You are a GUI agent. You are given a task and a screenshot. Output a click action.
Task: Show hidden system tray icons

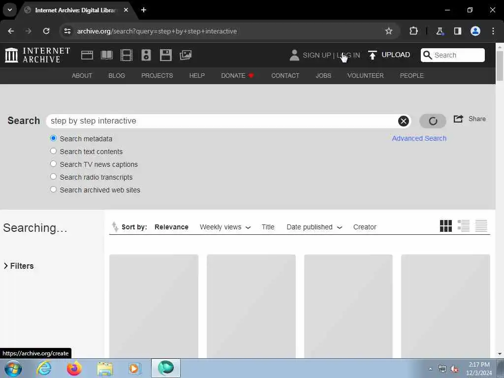point(430,368)
